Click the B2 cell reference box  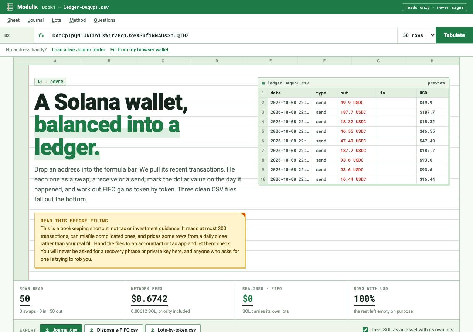coord(17,35)
